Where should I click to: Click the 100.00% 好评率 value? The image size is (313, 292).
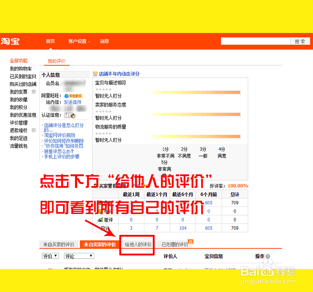238,186
